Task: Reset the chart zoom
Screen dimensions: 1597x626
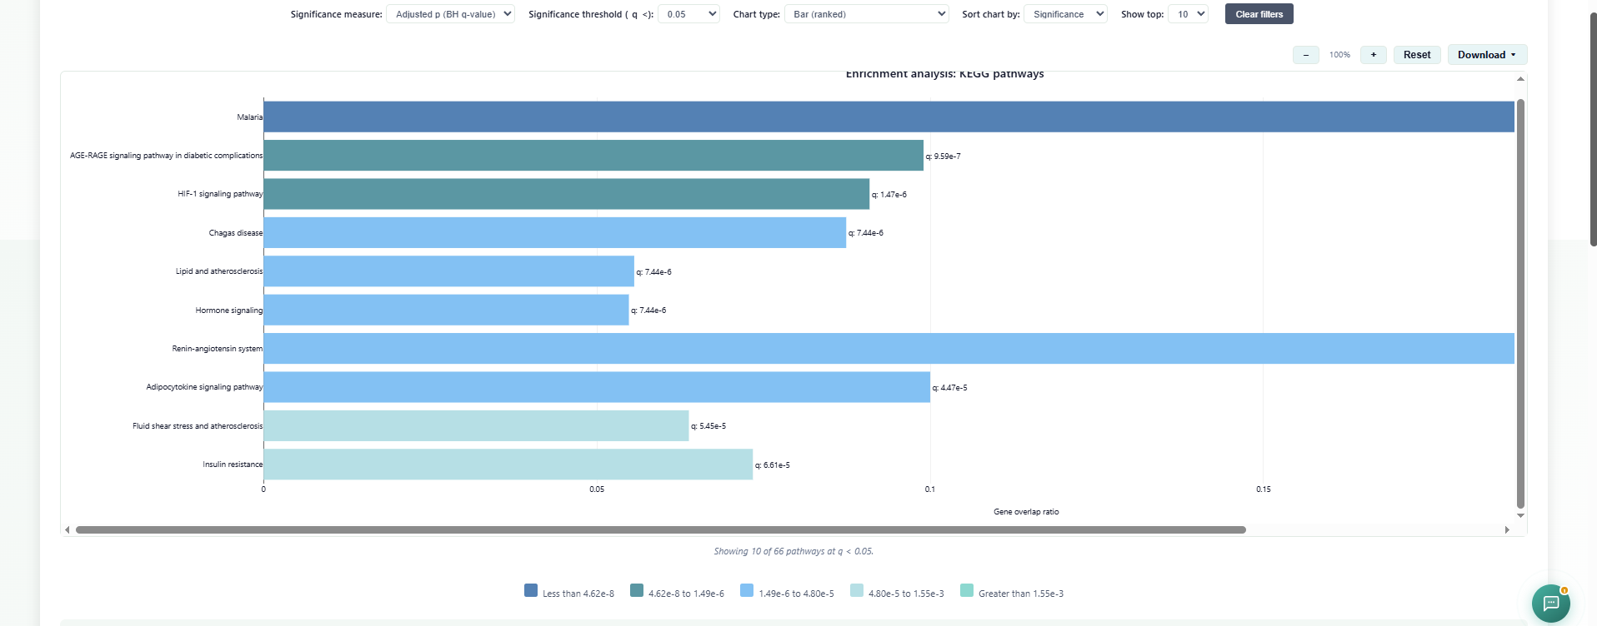Action: point(1417,55)
